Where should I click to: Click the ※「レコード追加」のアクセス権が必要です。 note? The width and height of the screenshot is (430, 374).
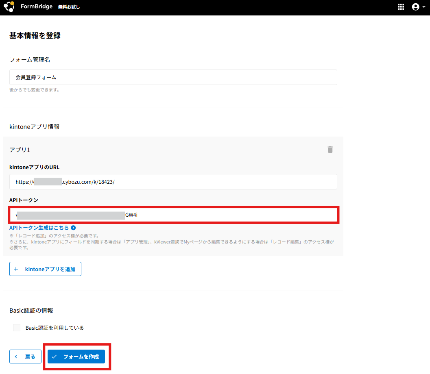(x=54, y=236)
